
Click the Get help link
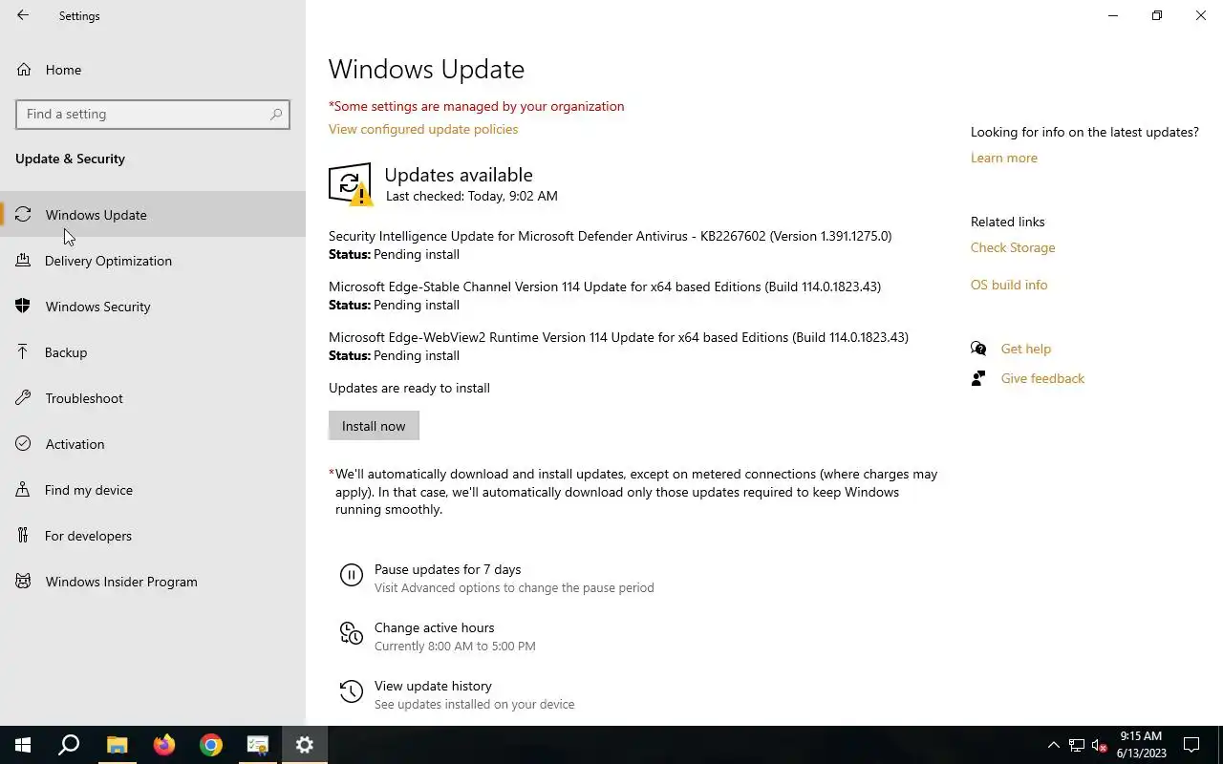1025,349
